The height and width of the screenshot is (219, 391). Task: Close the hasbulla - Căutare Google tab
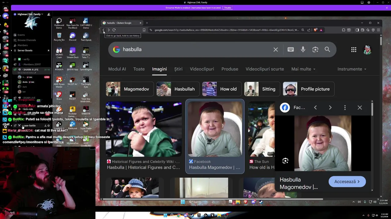tap(141, 23)
